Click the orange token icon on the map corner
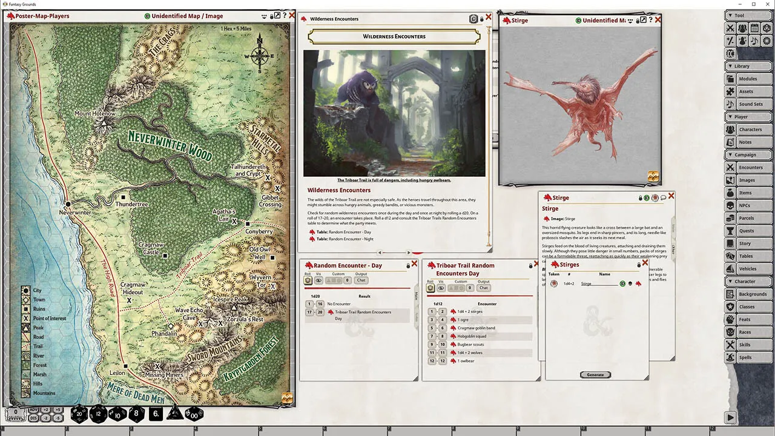 [287, 398]
